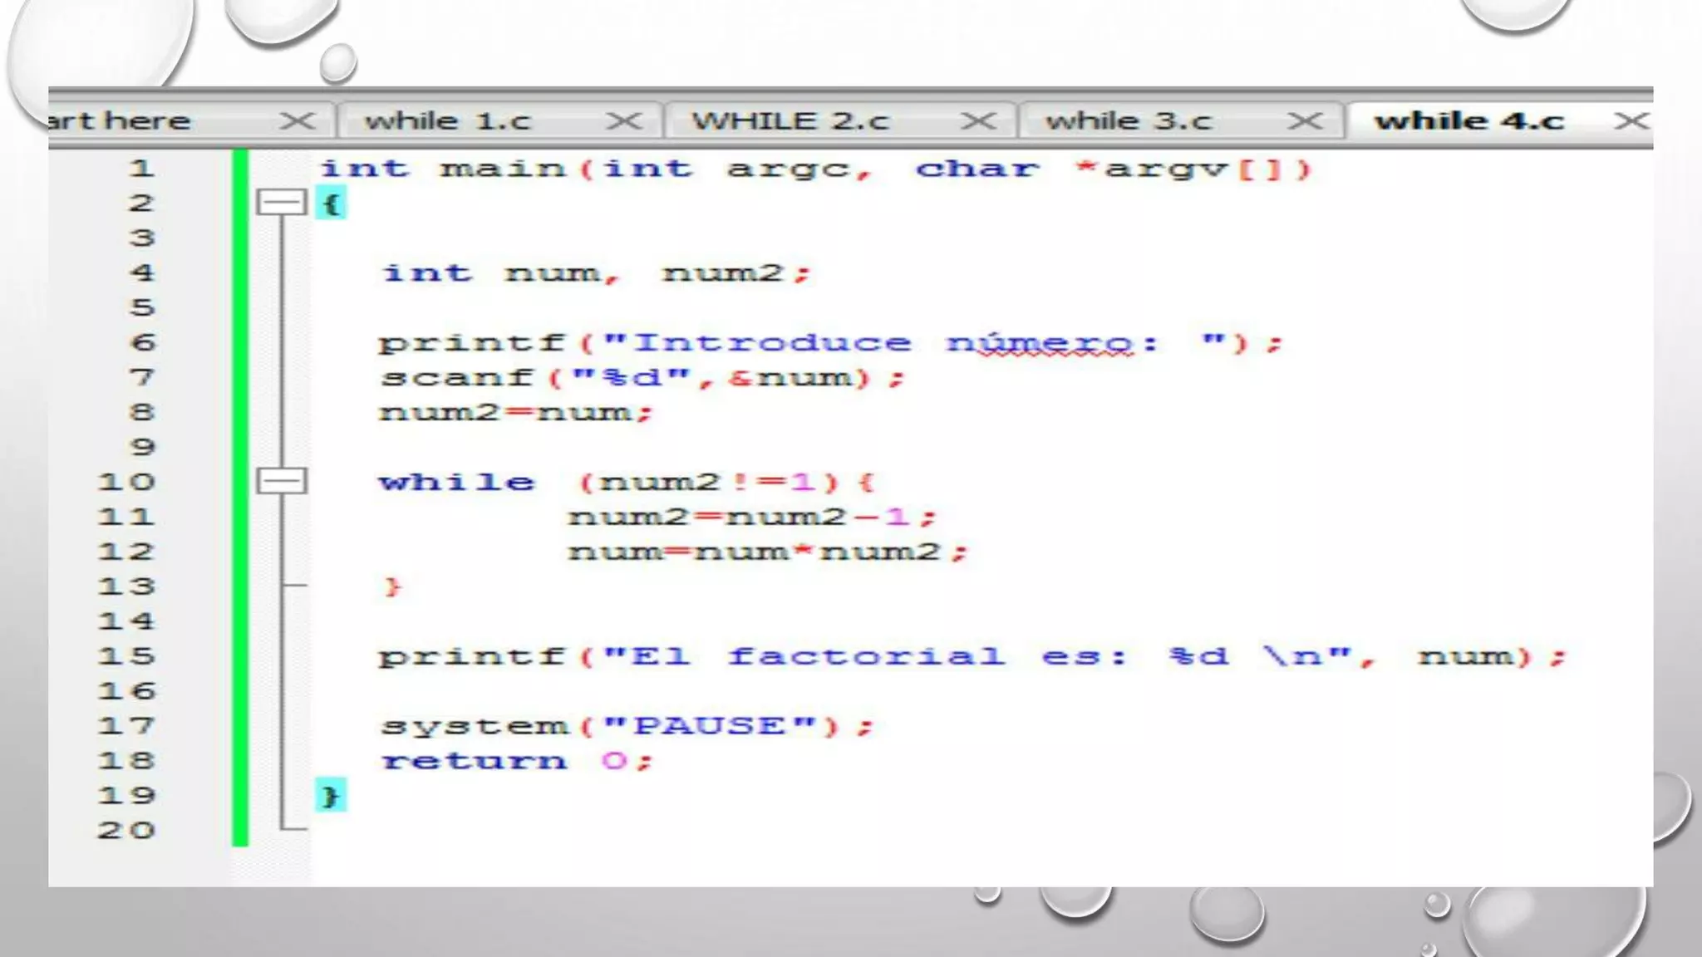The image size is (1702, 957).
Task: Click the 'El factorial es' printf line
Action: coord(972,656)
